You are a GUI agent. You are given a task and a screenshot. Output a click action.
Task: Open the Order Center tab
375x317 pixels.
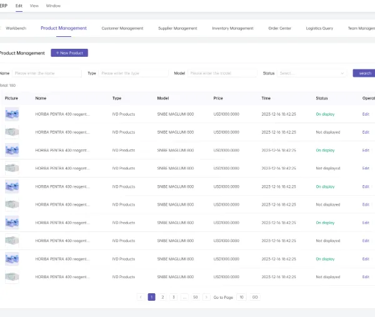279,28
